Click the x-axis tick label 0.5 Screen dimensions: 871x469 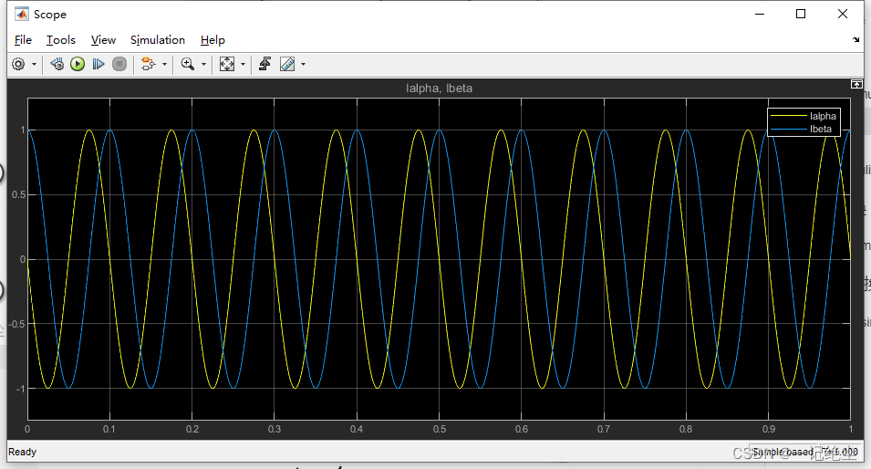pyautogui.click(x=440, y=429)
